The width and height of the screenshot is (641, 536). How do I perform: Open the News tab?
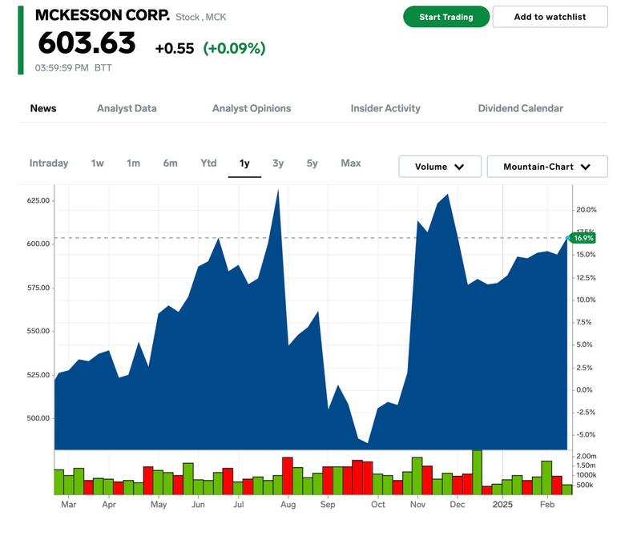[43, 108]
